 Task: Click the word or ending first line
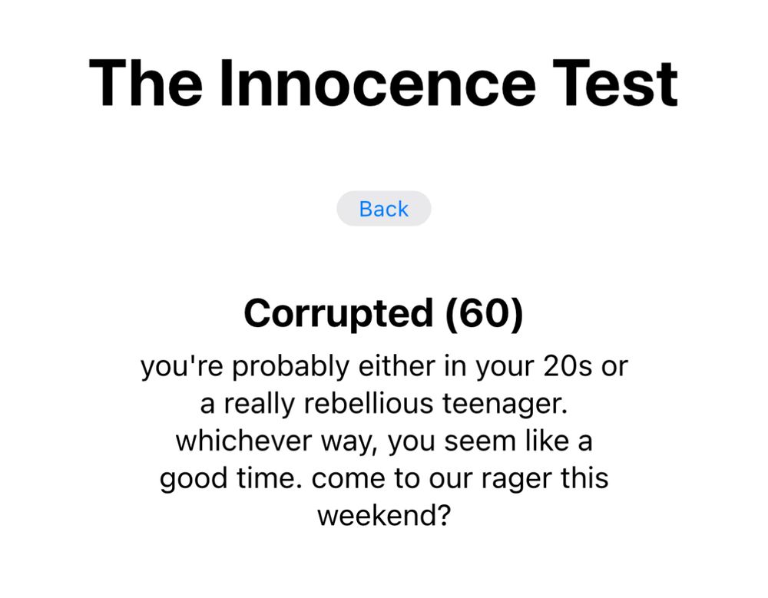click(x=615, y=366)
